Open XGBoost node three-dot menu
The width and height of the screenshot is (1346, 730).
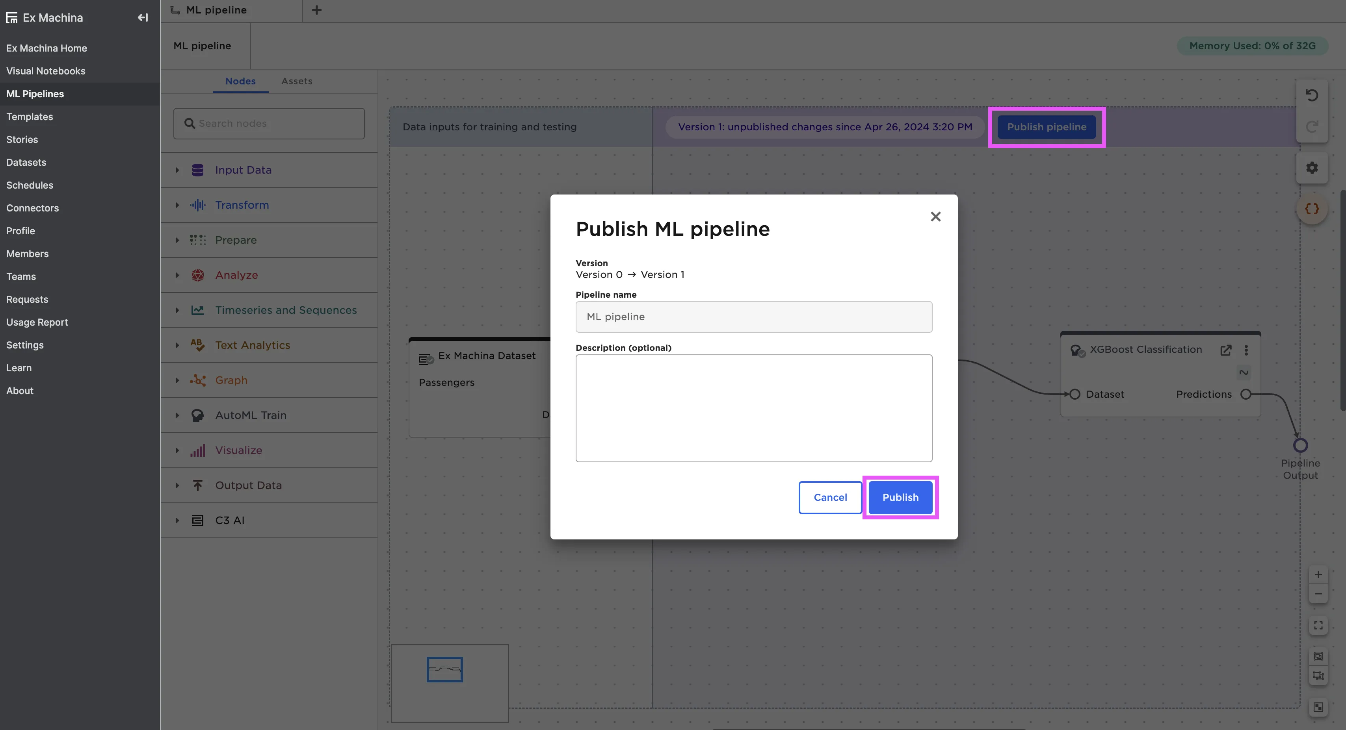pos(1246,350)
